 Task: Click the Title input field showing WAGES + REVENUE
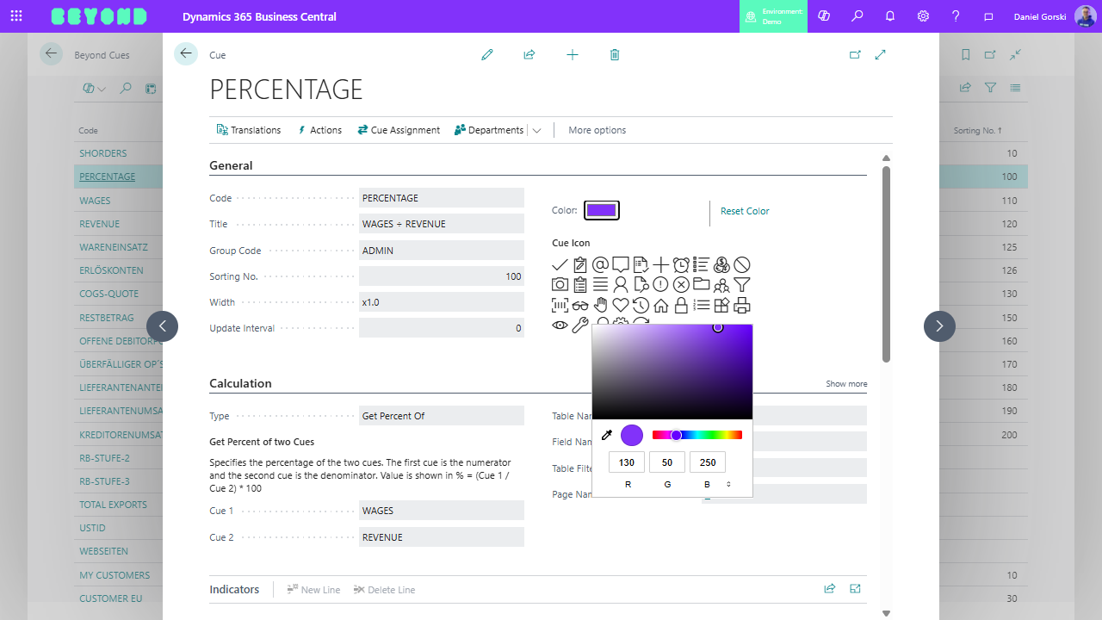[x=441, y=223]
